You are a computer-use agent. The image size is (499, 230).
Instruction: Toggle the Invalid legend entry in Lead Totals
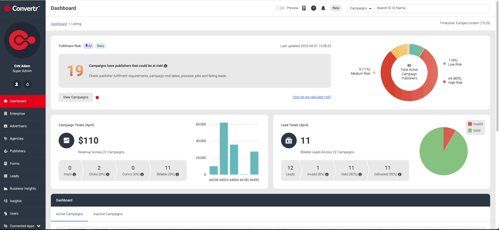(475, 124)
